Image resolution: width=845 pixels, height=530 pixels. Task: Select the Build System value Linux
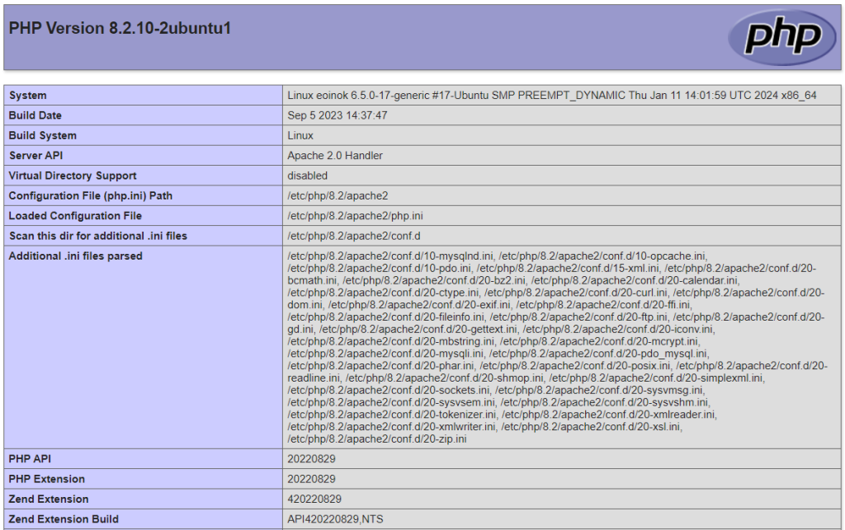point(300,136)
